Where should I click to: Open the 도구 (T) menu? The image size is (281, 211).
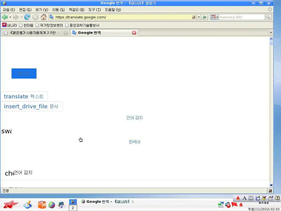tap(95, 10)
